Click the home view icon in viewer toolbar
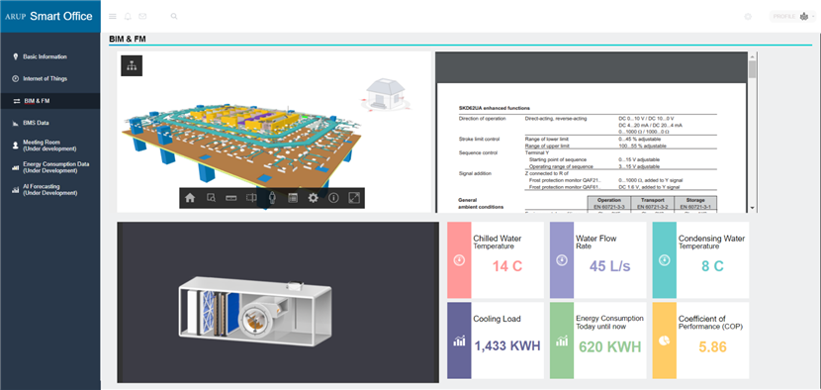The height and width of the screenshot is (390, 821). 190,198
